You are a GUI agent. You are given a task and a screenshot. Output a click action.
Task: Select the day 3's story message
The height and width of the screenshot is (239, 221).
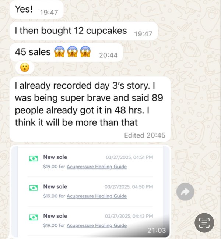click(90, 109)
